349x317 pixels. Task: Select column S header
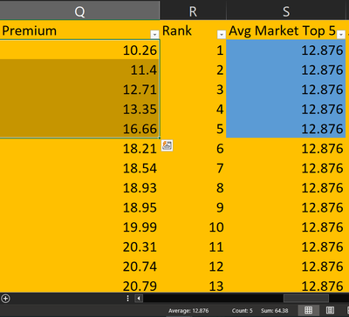pos(286,11)
